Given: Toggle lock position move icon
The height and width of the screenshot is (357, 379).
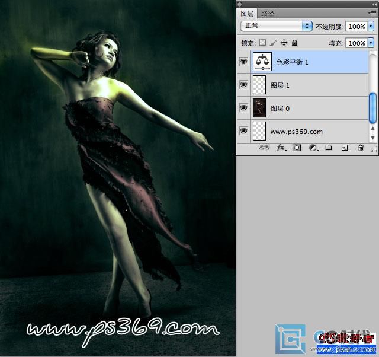Looking at the screenshot, I should (x=284, y=43).
